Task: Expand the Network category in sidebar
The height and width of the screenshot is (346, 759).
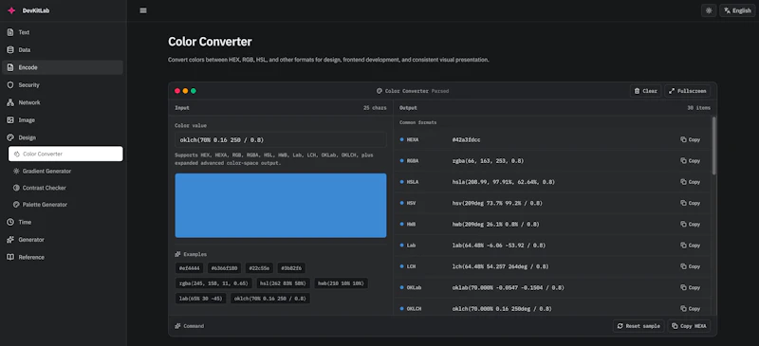Action: tap(63, 102)
